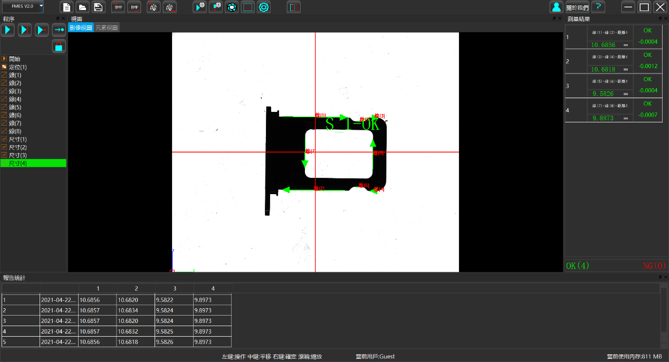Click the user account icon
The width and height of the screenshot is (669, 362).
556,7
